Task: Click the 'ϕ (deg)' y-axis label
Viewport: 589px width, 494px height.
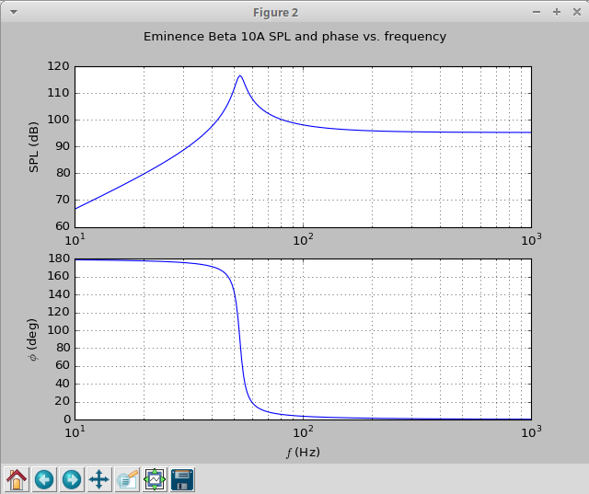Action: (x=33, y=340)
